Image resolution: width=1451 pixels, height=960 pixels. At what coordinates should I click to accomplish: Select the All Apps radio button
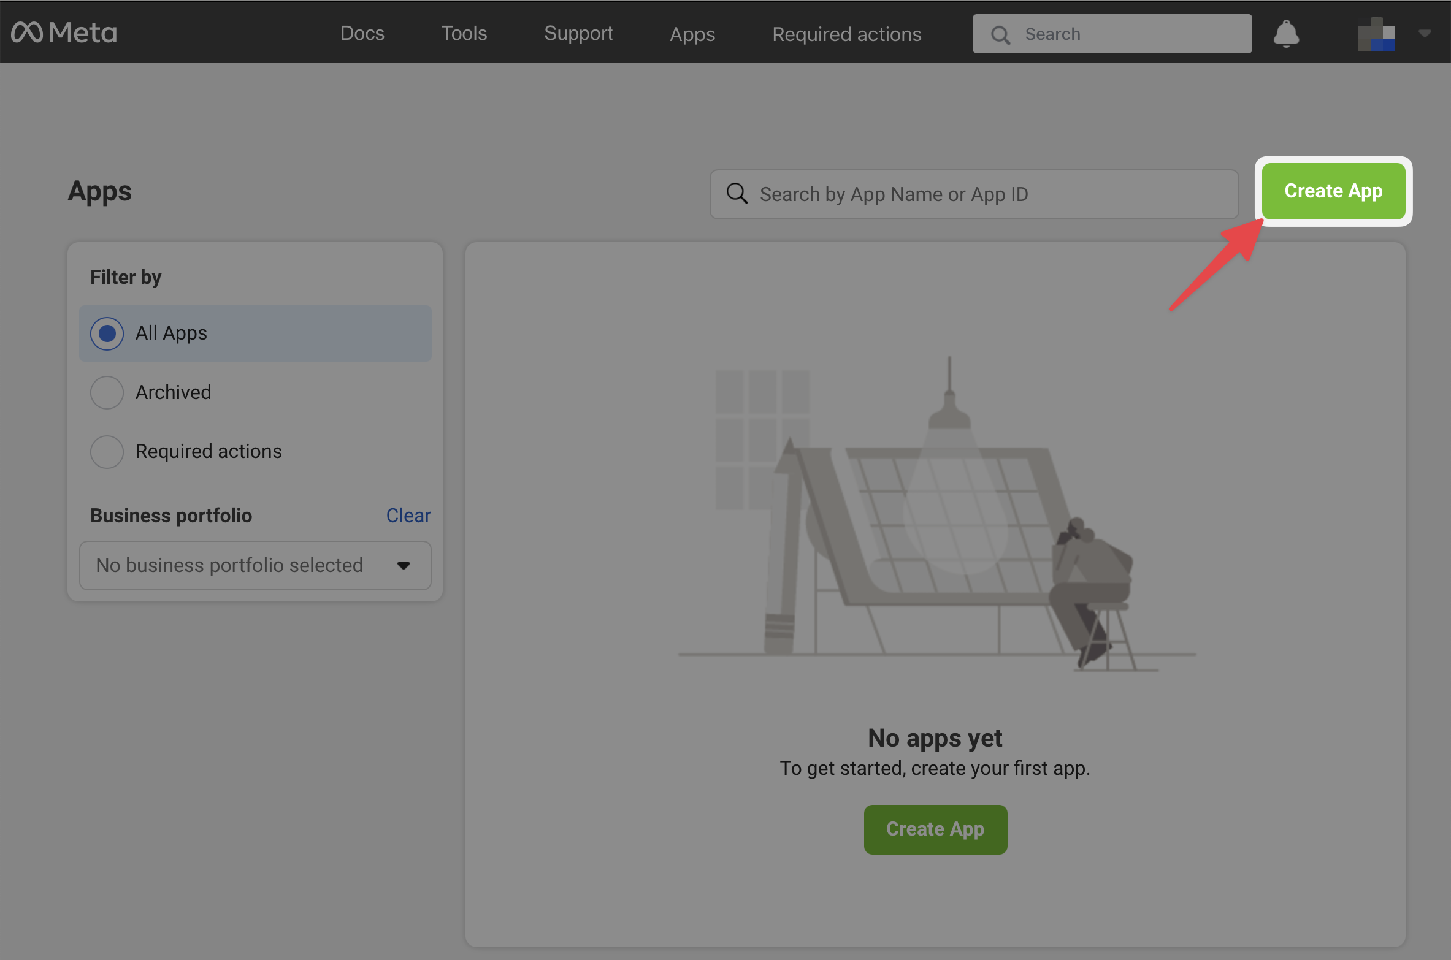pyautogui.click(x=107, y=333)
